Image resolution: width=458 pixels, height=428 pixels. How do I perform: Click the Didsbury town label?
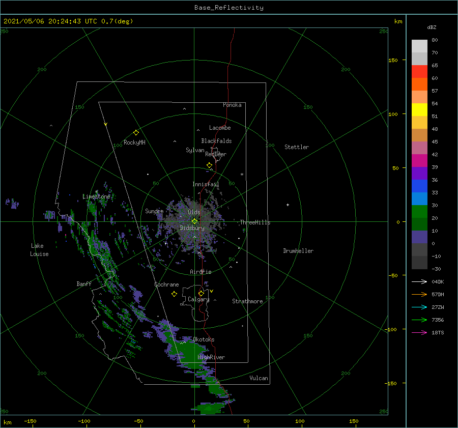[x=192, y=228]
